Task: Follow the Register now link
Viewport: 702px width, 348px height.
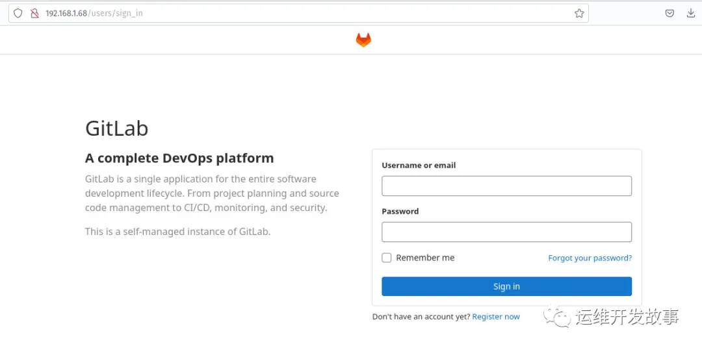Action: (496, 317)
